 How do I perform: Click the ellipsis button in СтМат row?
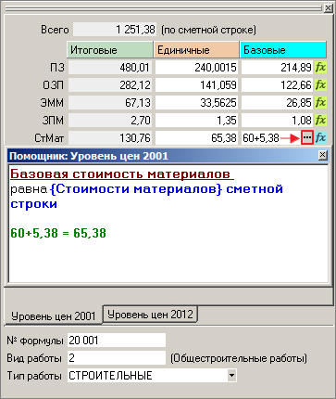tap(307, 137)
